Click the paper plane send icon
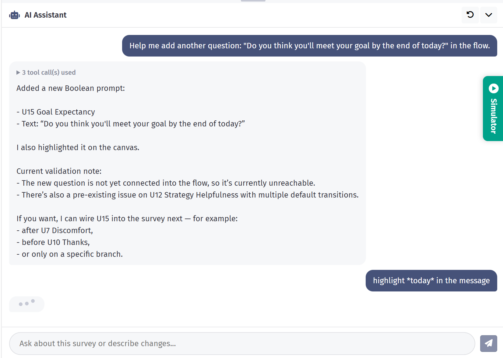The width and height of the screenshot is (503, 358). (x=488, y=343)
